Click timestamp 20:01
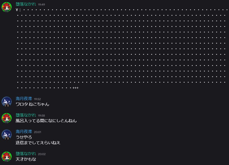Viewport: 229px width, 165px height. (38, 132)
